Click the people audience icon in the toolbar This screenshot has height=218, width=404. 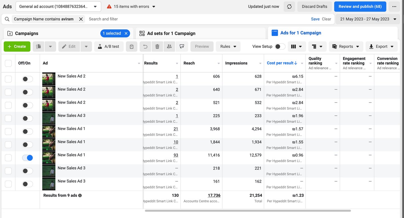pyautogui.click(x=169, y=47)
